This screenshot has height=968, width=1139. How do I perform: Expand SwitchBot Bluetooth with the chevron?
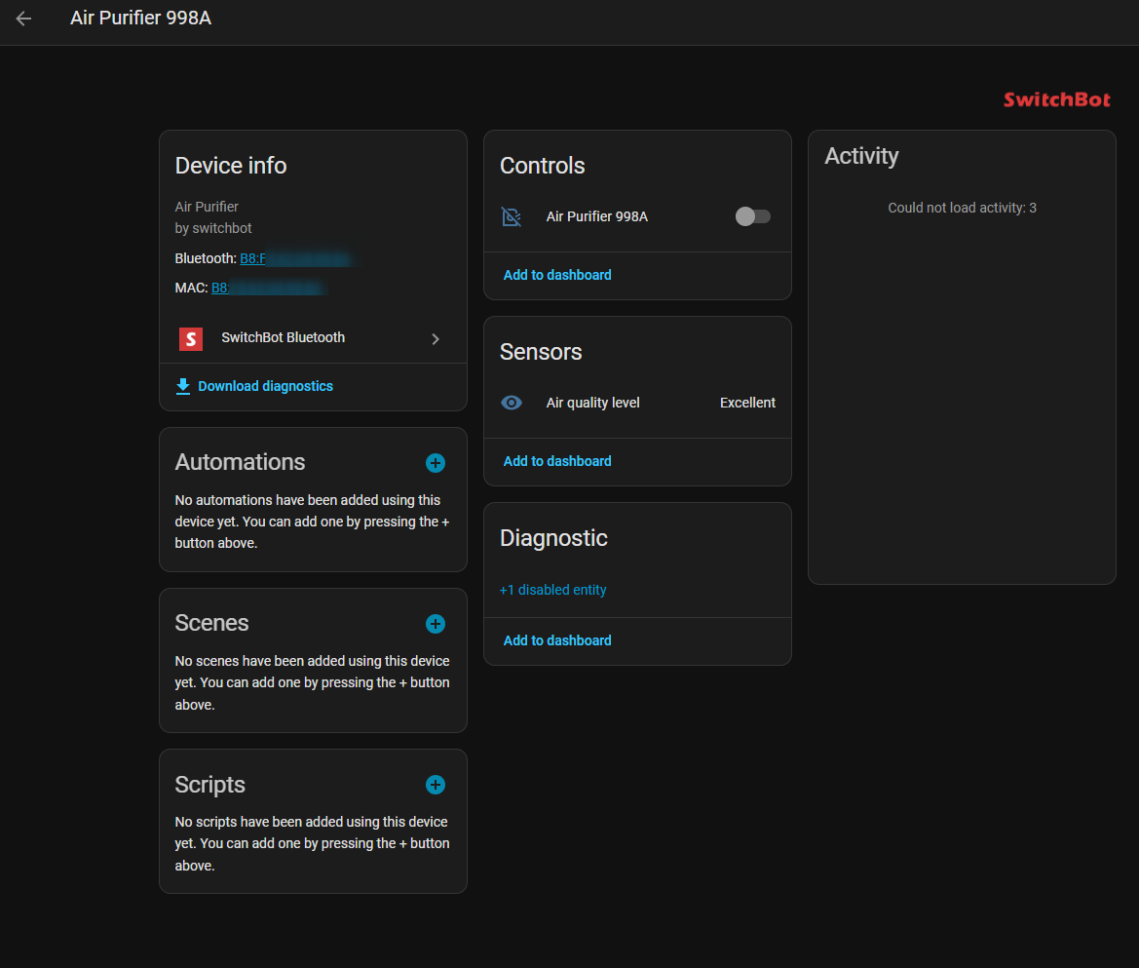coord(436,338)
